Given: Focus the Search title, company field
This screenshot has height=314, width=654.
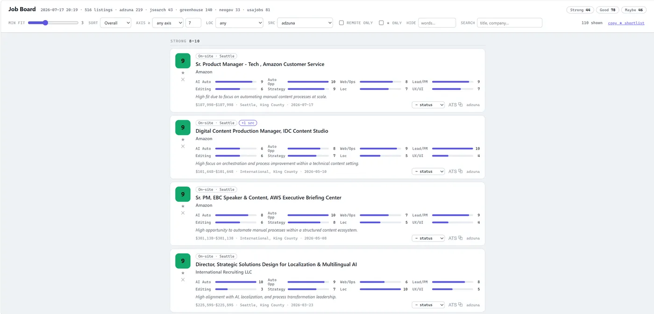Looking at the screenshot, I should [510, 22].
